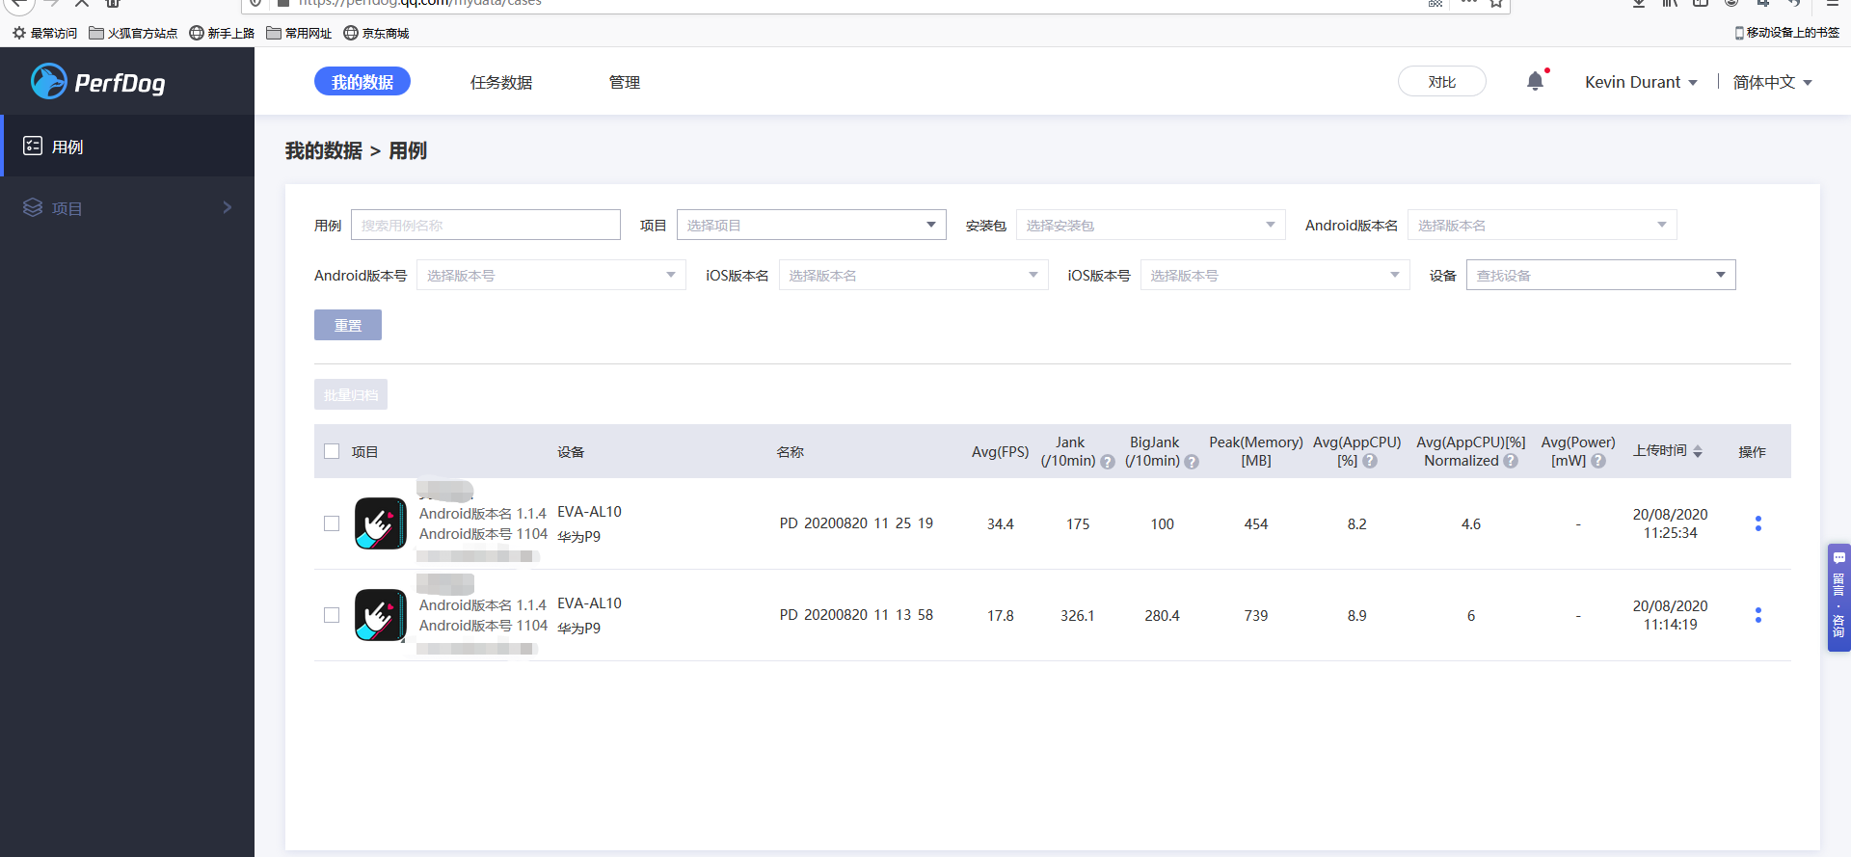Click the Avg(FPS) value 34.4
The image size is (1851, 857).
pyautogui.click(x=1001, y=524)
